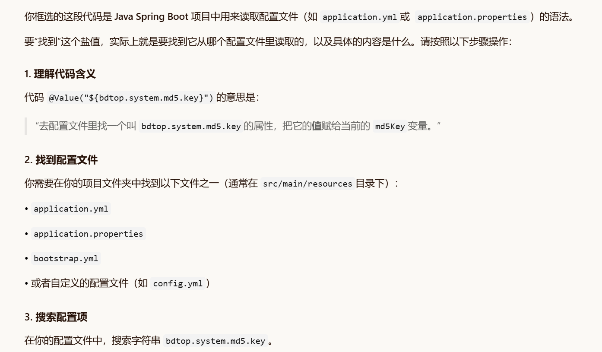
Task: Click heading 2. 找到配置文件
Action: click(x=61, y=160)
